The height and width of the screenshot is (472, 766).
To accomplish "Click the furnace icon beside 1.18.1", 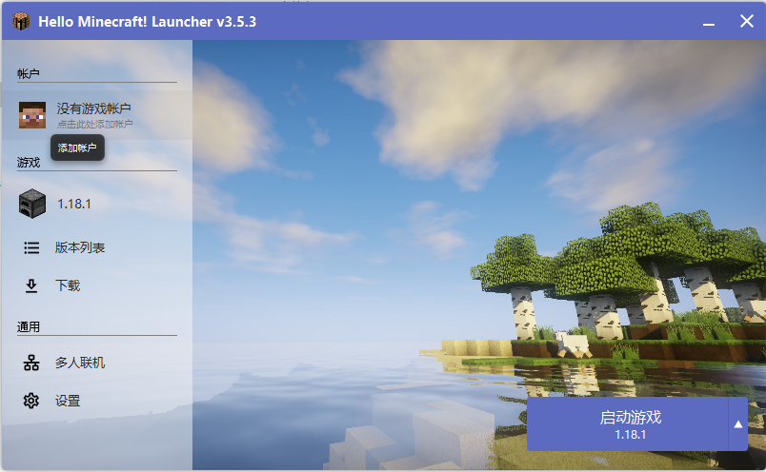I will point(31,204).
